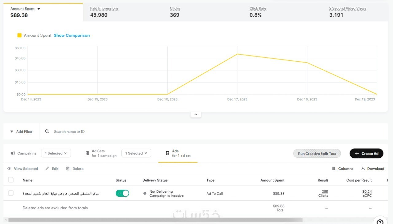Click the Ads phone icon

tap(167, 153)
